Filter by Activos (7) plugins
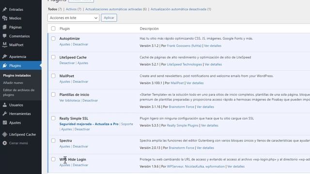This screenshot has height=174, width=310. (74, 9)
